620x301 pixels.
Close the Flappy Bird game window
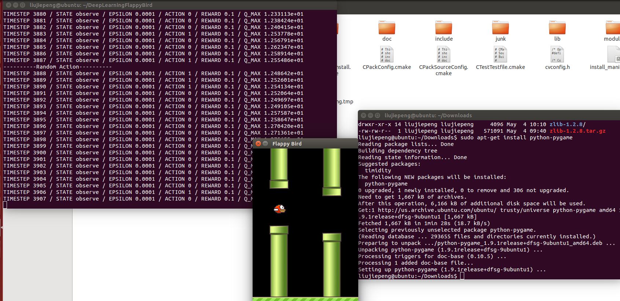[x=258, y=143]
